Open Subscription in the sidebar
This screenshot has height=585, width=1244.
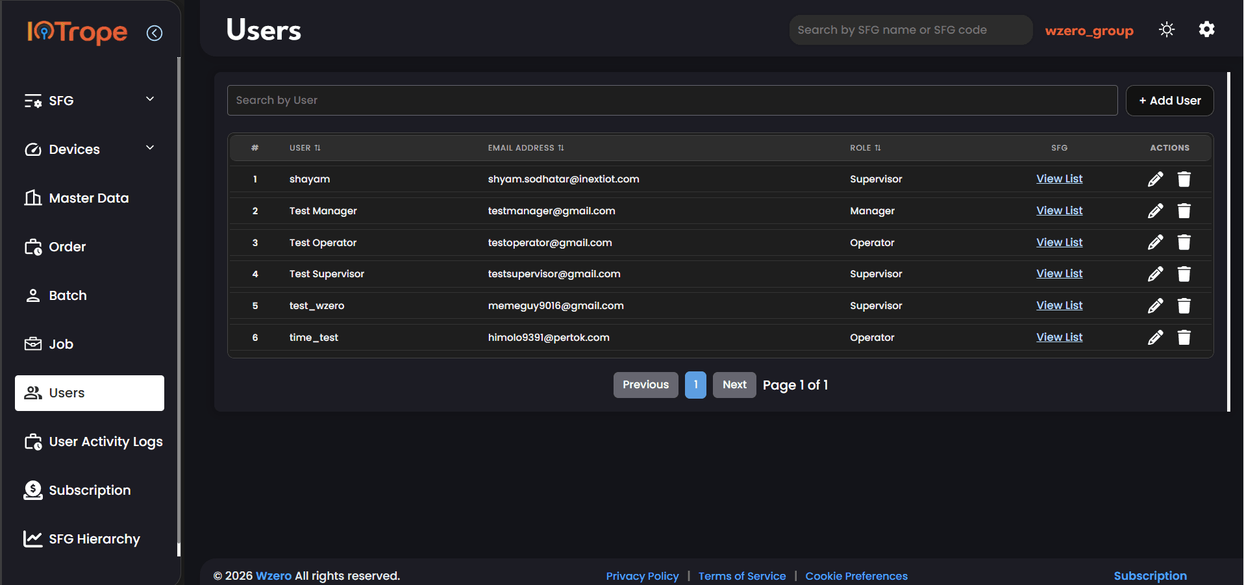click(x=90, y=490)
